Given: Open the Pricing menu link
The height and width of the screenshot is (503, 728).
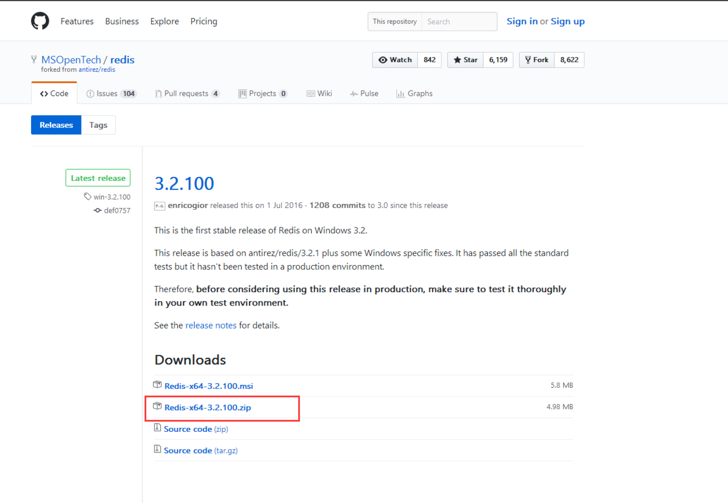Looking at the screenshot, I should [204, 21].
